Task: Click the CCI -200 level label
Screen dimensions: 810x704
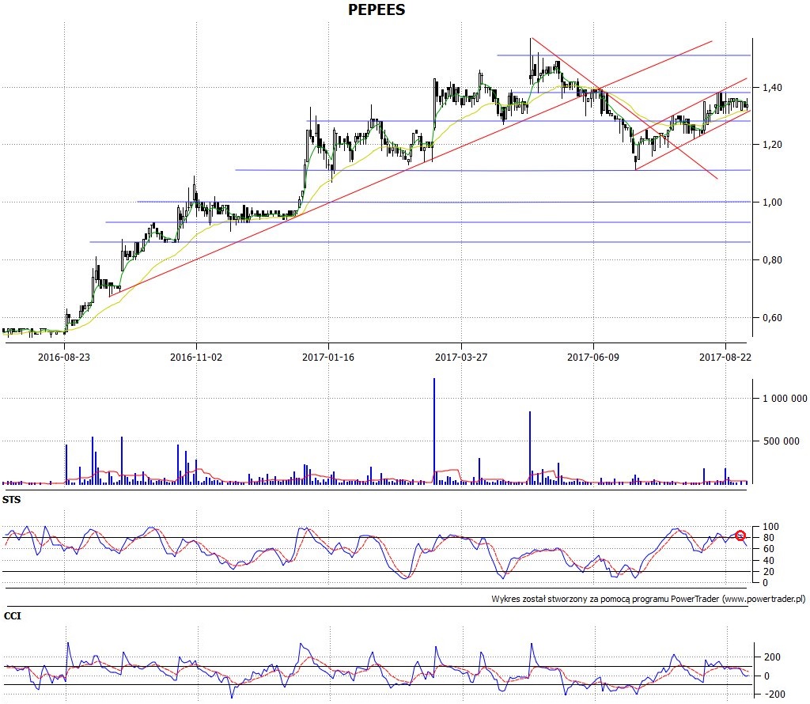Action: [x=774, y=695]
